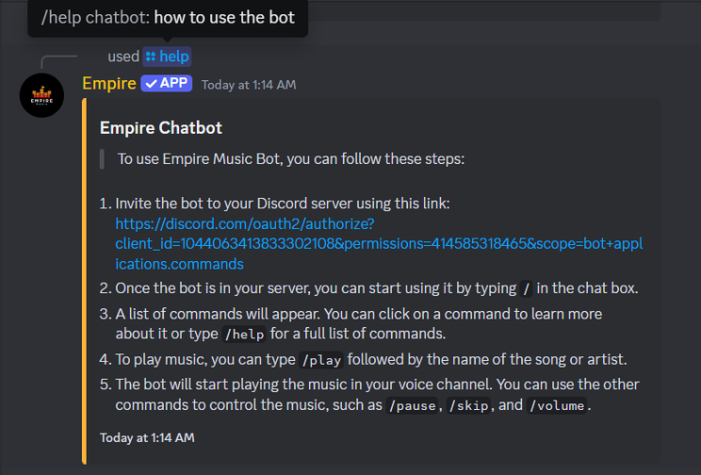This screenshot has height=475, width=701.
Task: Click the quoted line about Empire Music Bot steps
Action: tap(291, 158)
